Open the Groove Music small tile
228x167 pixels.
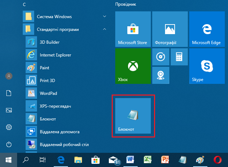pos(161,57)
